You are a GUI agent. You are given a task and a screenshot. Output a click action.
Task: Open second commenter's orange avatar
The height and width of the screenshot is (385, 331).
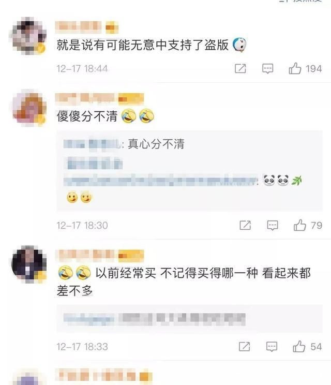pos(29,108)
